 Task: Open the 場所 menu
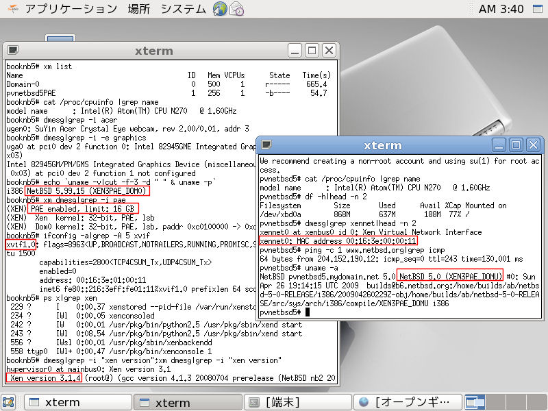click(x=139, y=9)
